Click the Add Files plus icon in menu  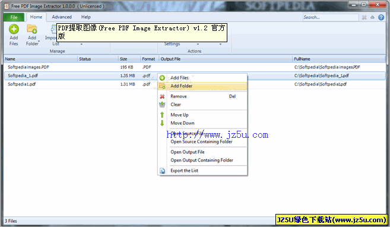pos(162,78)
